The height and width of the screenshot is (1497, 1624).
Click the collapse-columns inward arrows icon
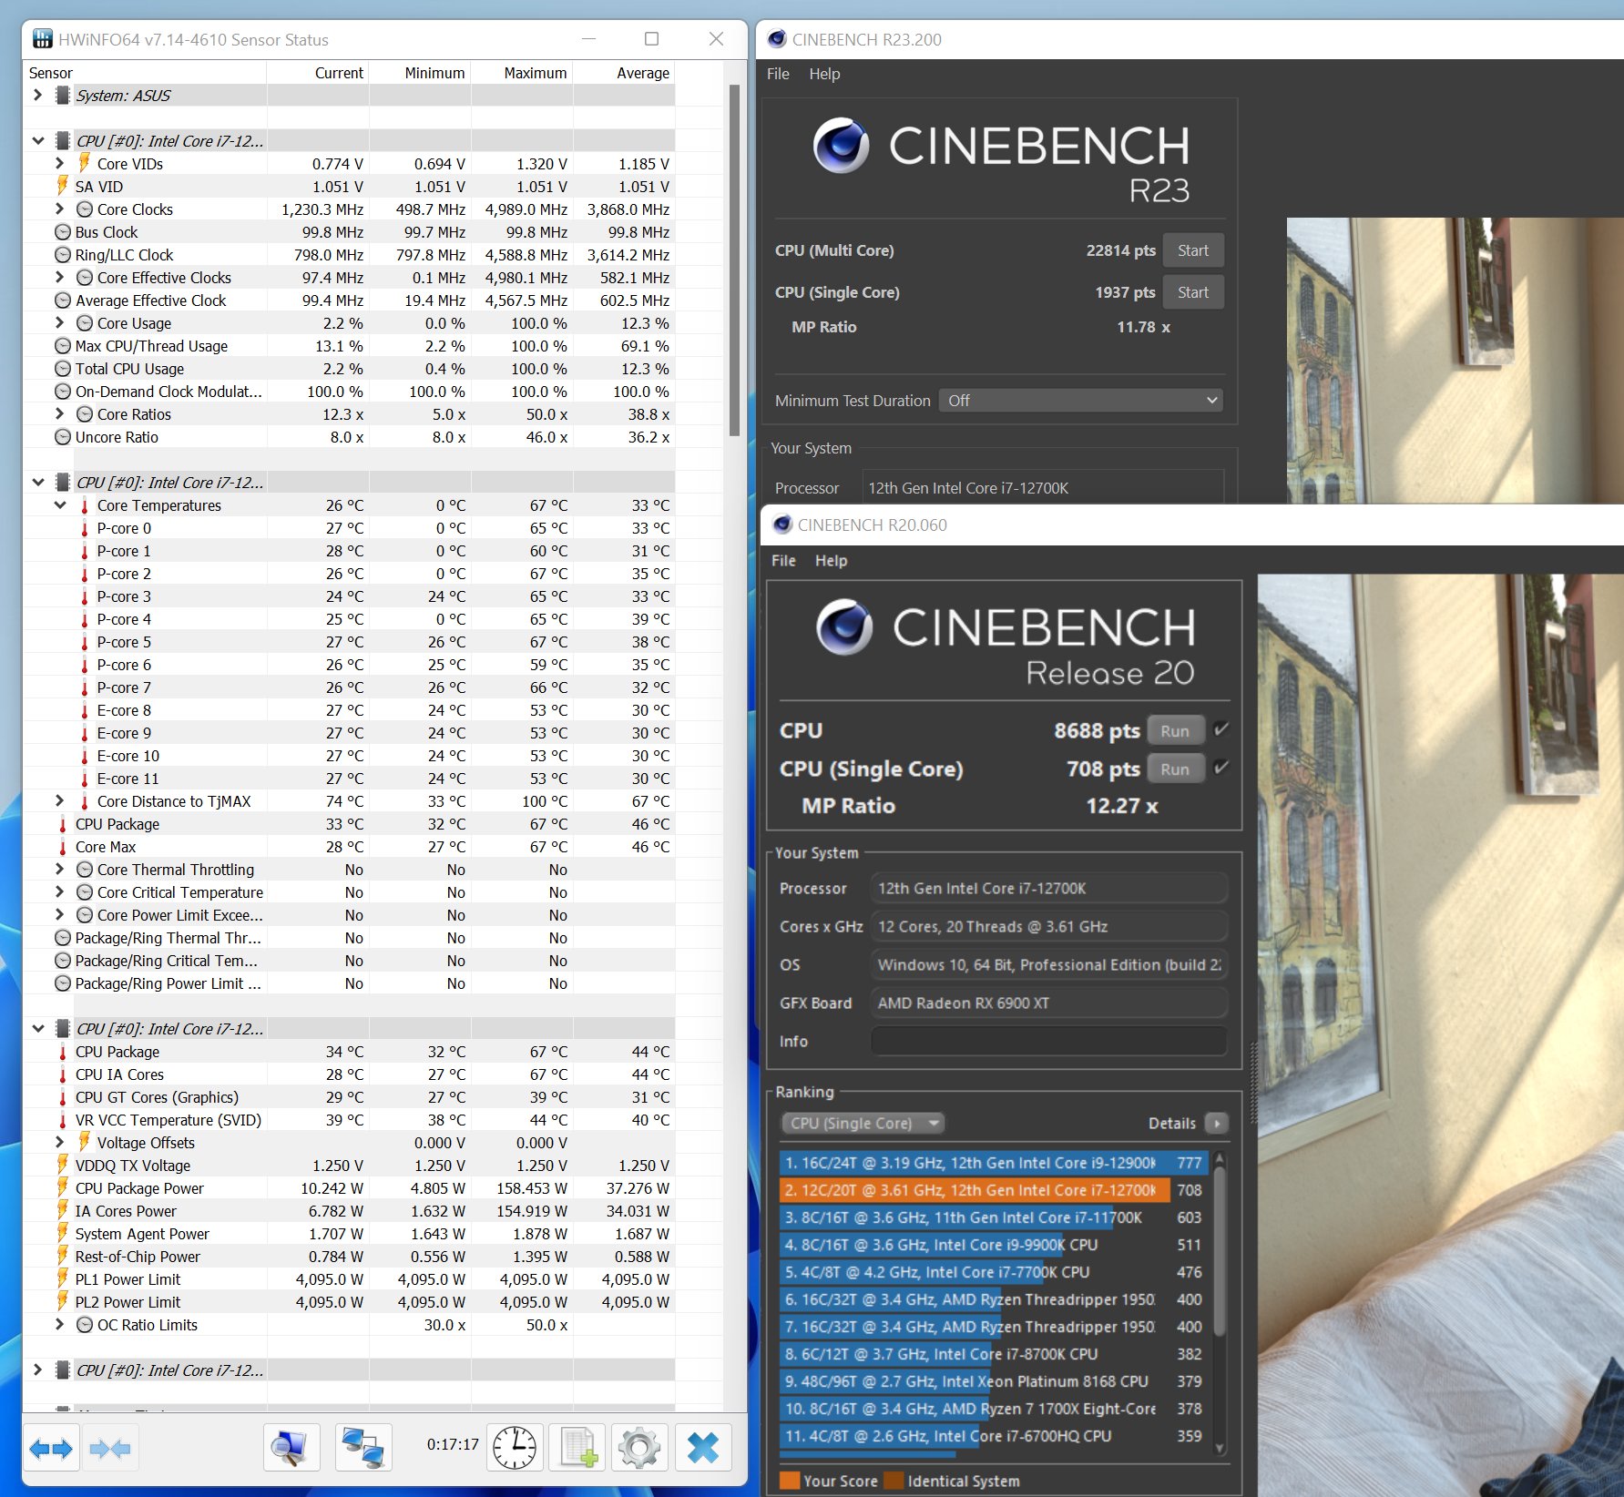110,1448
